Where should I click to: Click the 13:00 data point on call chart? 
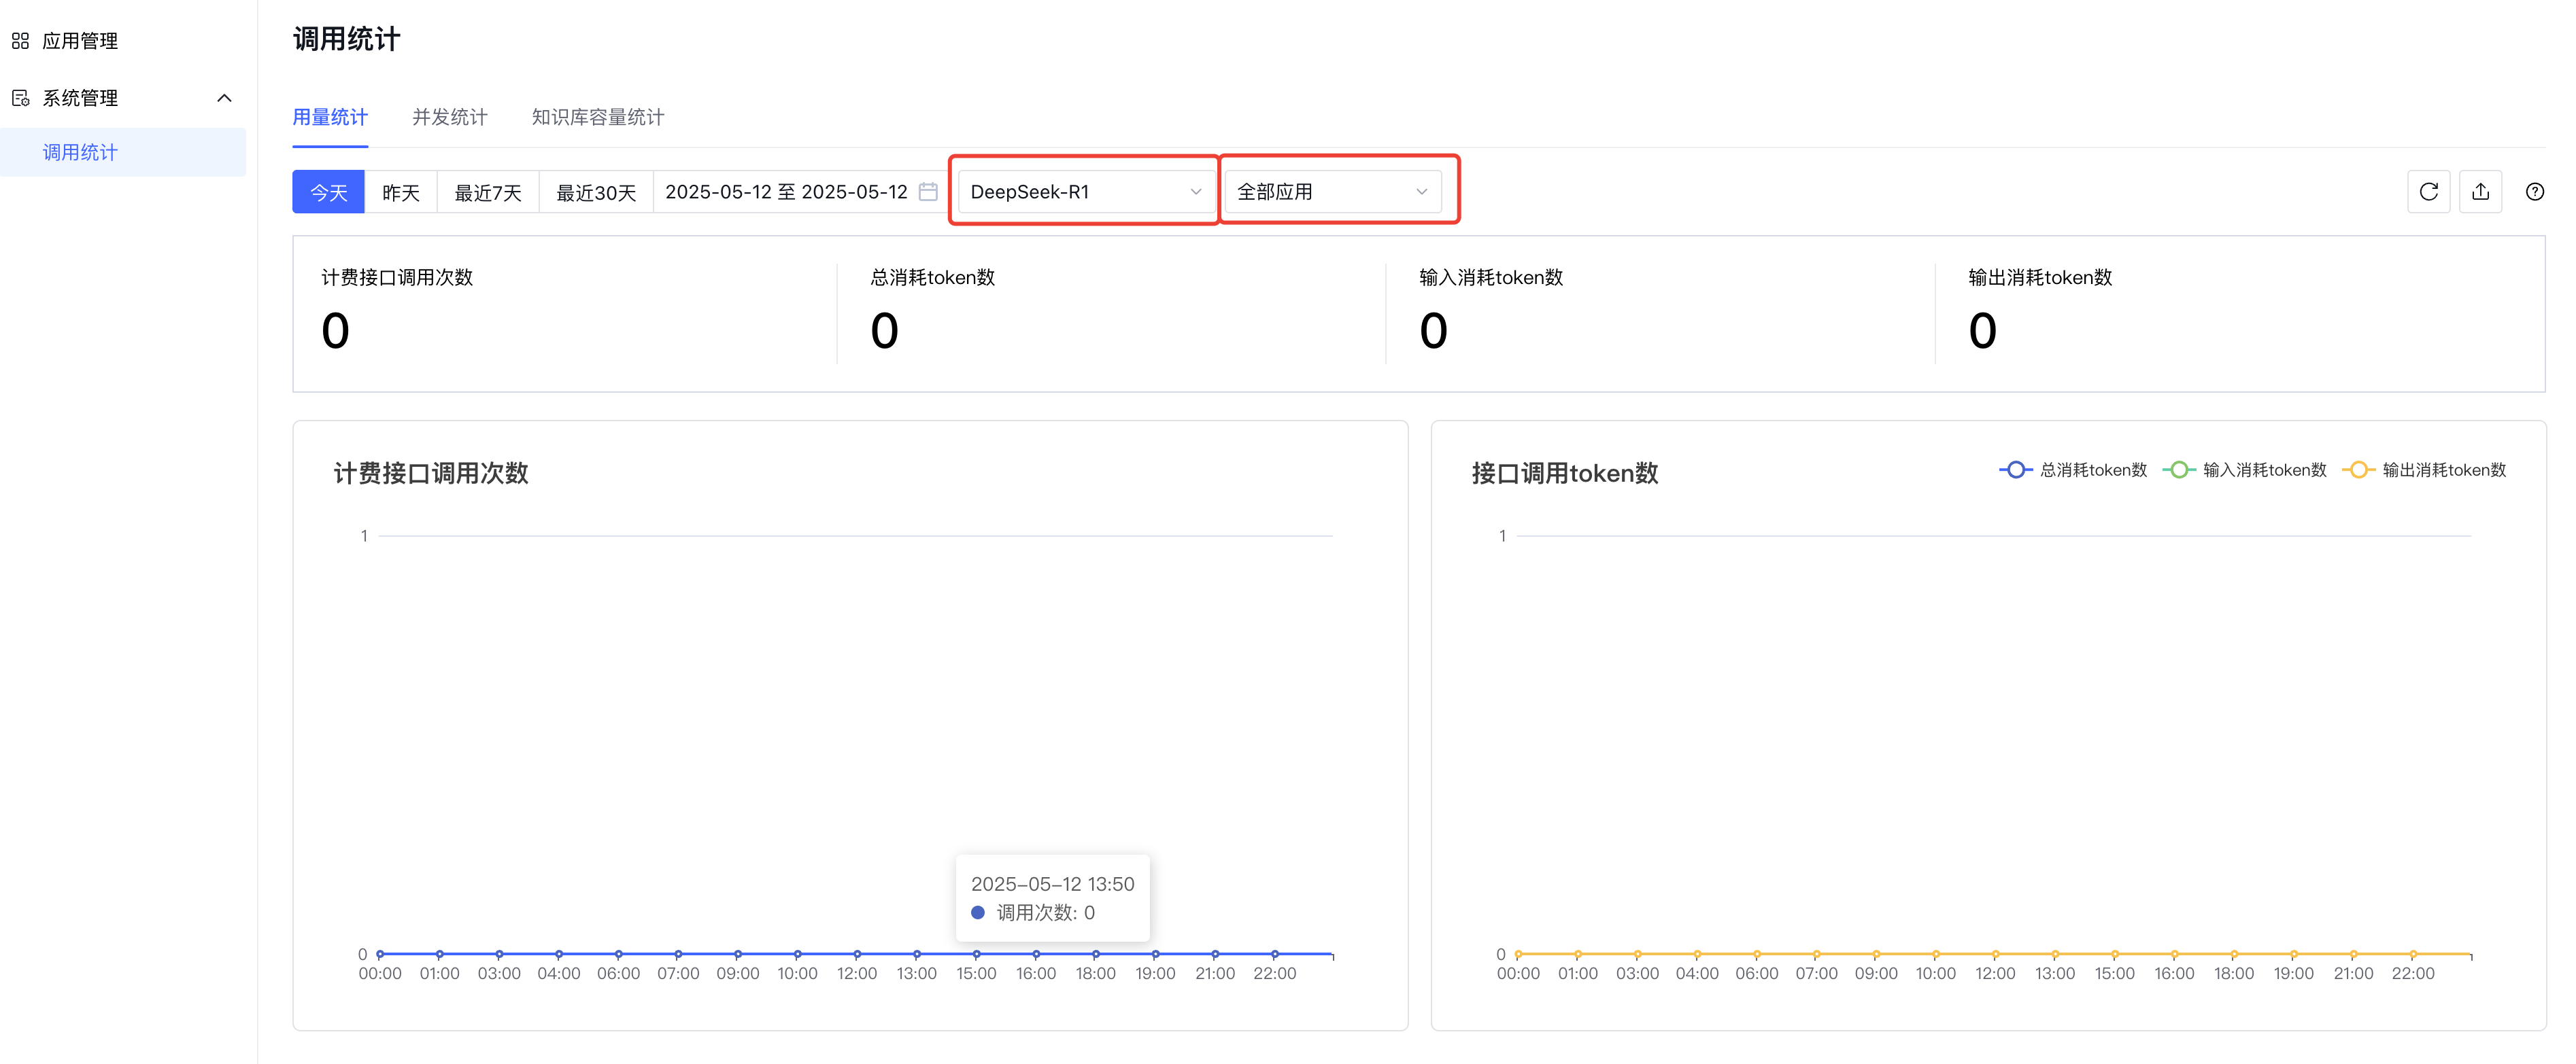pyautogui.click(x=917, y=954)
